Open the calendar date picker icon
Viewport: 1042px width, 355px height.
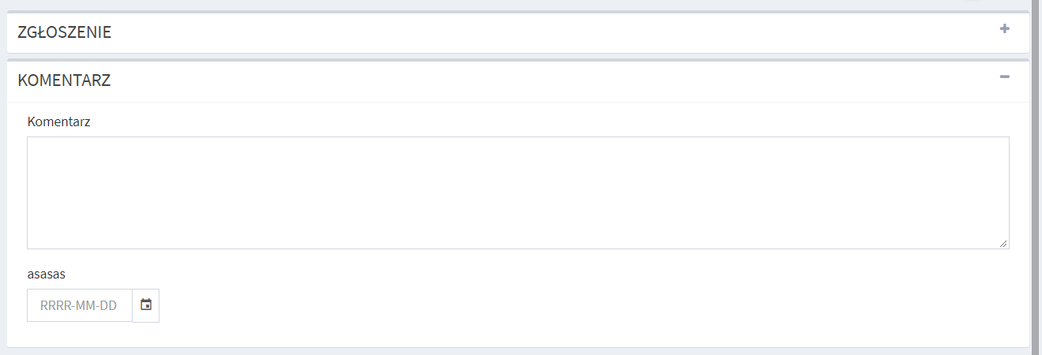[146, 305]
